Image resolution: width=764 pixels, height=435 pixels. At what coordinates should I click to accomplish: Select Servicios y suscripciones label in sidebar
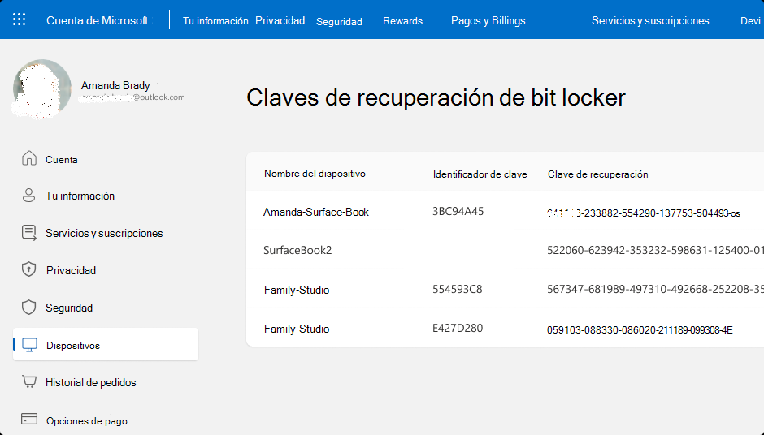(x=104, y=234)
